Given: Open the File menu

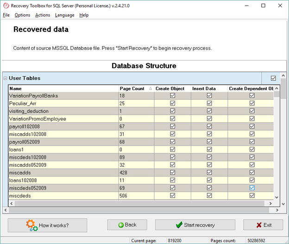Looking at the screenshot, I should click(x=6, y=15).
